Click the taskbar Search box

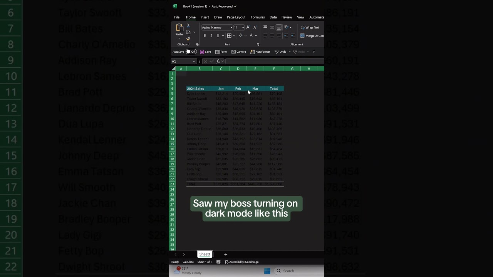300,271
